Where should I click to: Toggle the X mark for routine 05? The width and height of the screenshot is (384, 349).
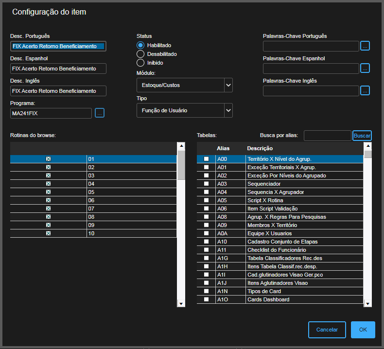point(48,192)
